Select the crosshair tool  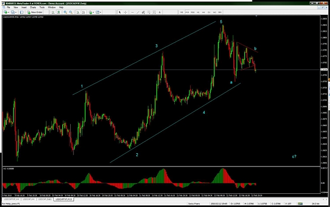pyautogui.click(x=125, y=13)
